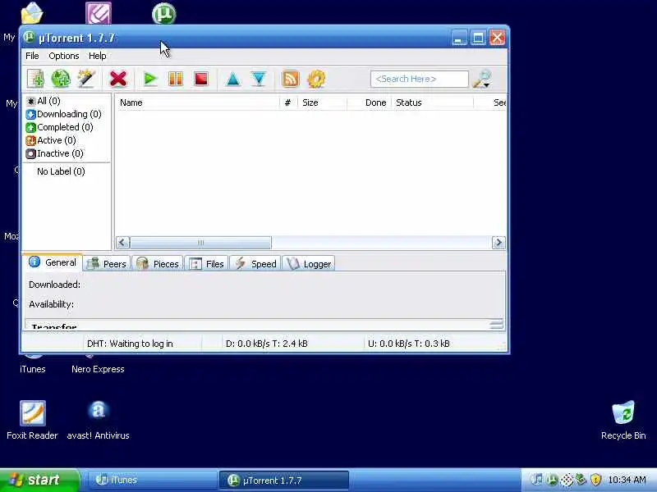Click the µTorrent 1.7.7 taskbar button

pos(283,481)
